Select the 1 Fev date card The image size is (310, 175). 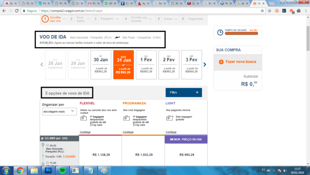coord(146,65)
